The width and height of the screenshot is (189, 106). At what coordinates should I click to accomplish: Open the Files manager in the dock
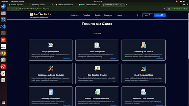coord(3,13)
